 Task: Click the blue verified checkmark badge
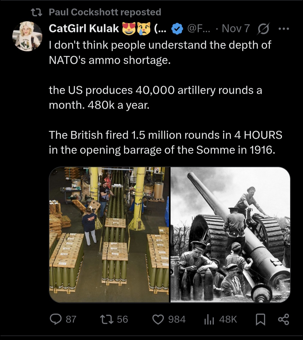pyautogui.click(x=177, y=29)
